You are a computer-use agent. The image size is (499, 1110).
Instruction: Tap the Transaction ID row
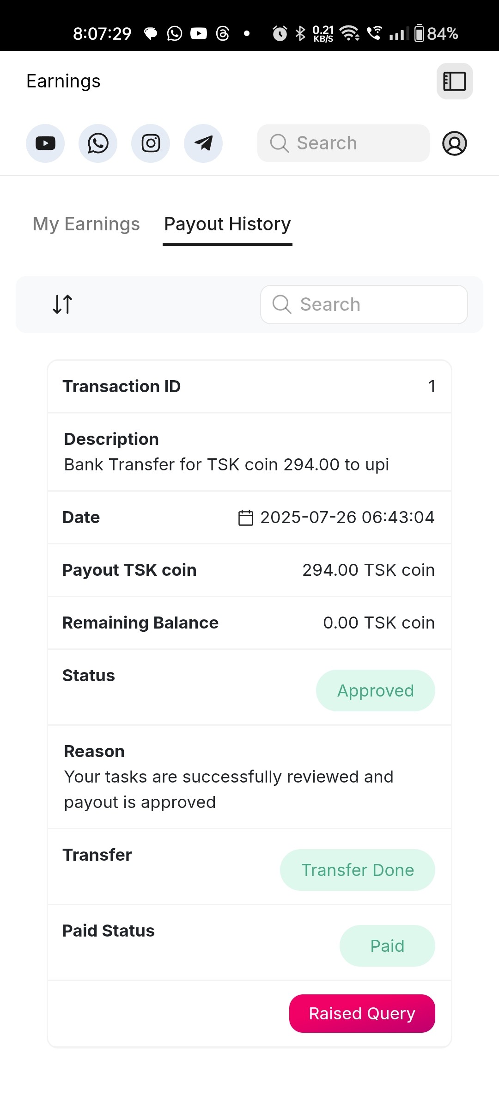pos(249,387)
